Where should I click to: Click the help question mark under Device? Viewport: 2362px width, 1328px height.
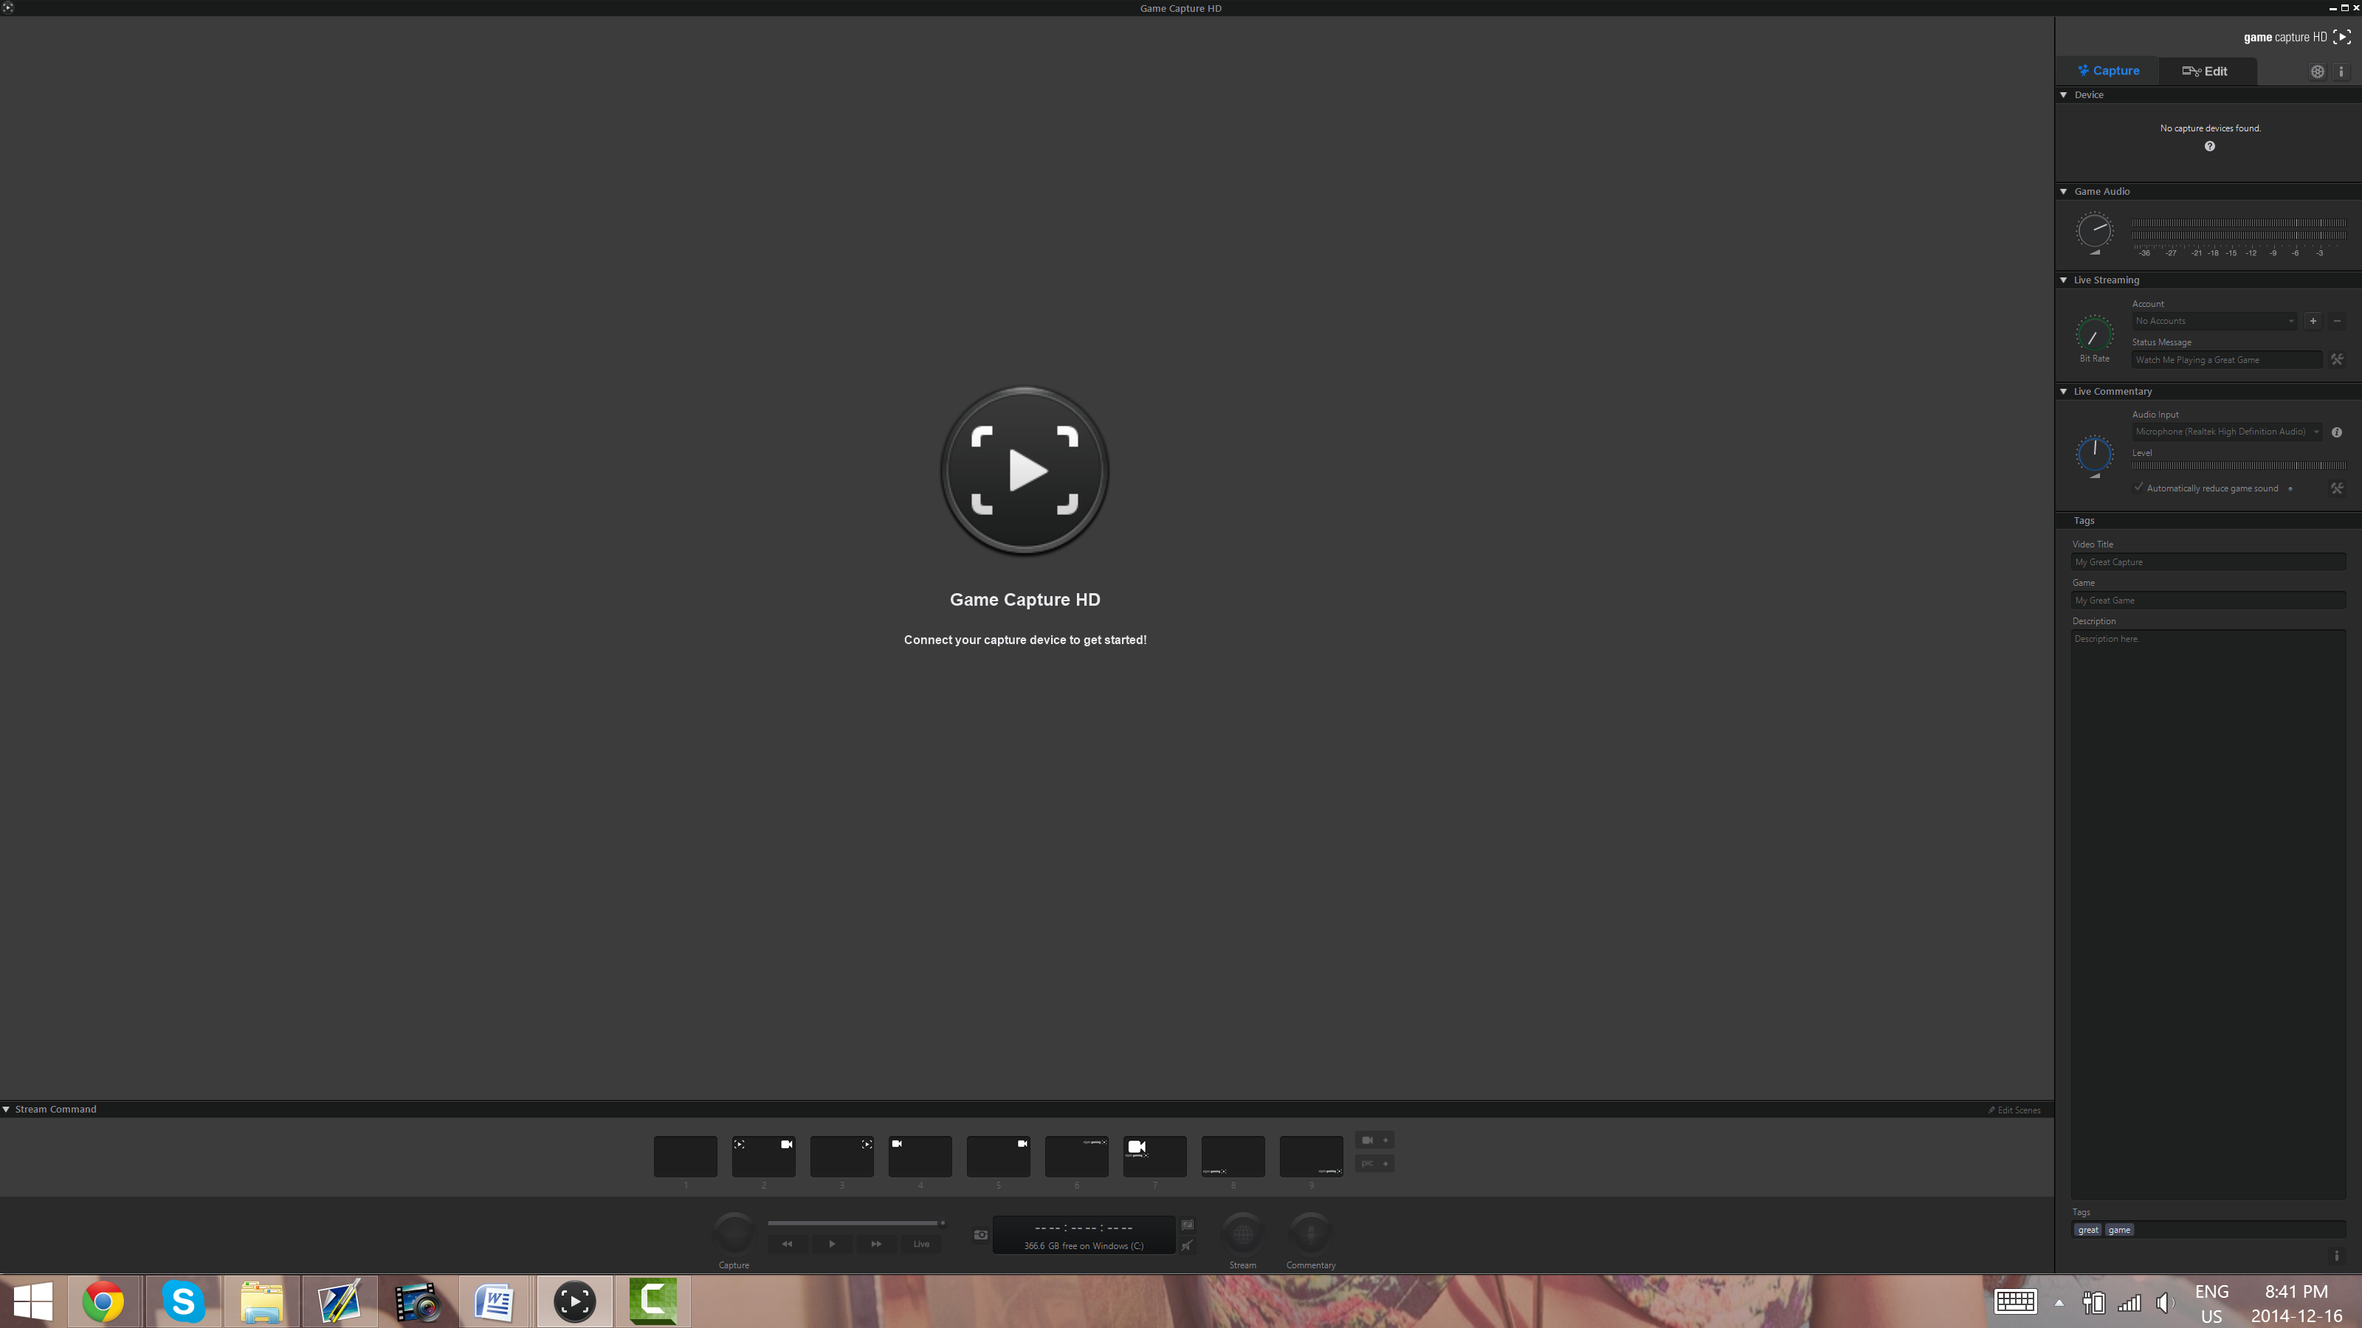[x=2210, y=147]
